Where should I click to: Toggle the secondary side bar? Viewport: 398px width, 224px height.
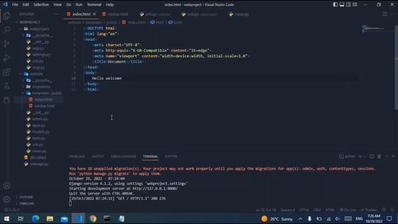pos(348,4)
